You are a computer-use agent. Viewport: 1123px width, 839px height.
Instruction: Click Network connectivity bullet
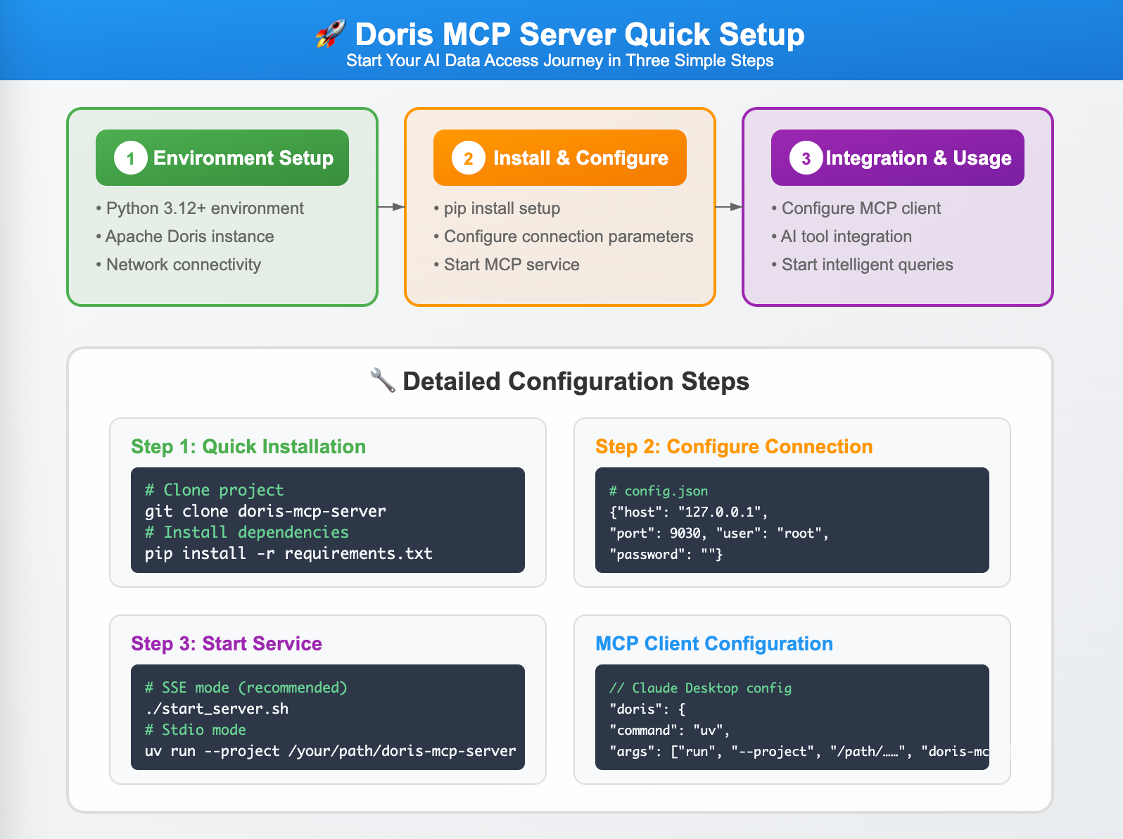click(x=179, y=265)
